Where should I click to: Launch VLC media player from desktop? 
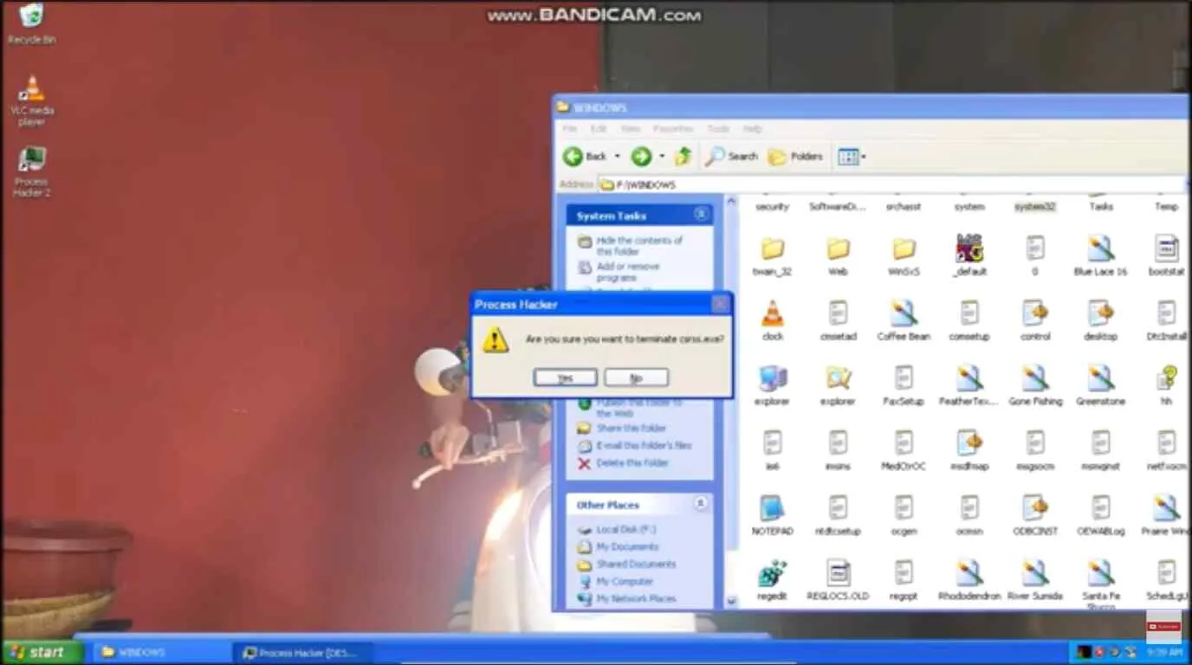32,101
